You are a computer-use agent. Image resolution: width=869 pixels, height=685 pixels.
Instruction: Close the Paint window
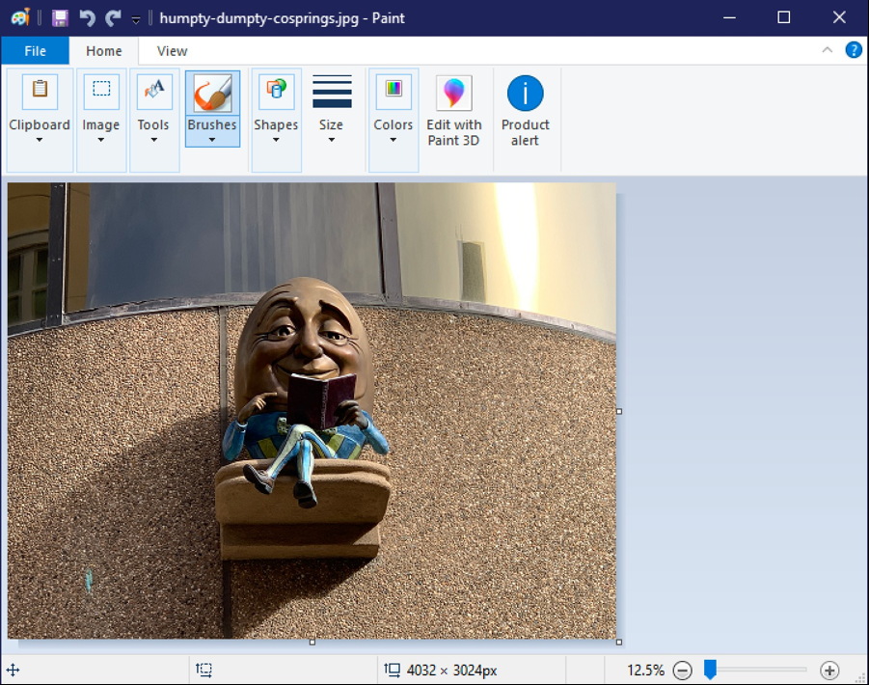(x=839, y=17)
